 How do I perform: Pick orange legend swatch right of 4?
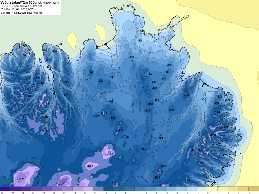[x=254, y=189]
